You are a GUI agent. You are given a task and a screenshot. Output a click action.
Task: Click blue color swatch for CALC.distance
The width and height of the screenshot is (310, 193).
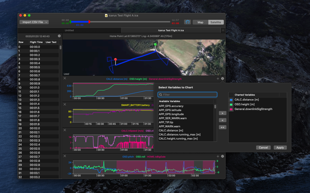pos(231,100)
